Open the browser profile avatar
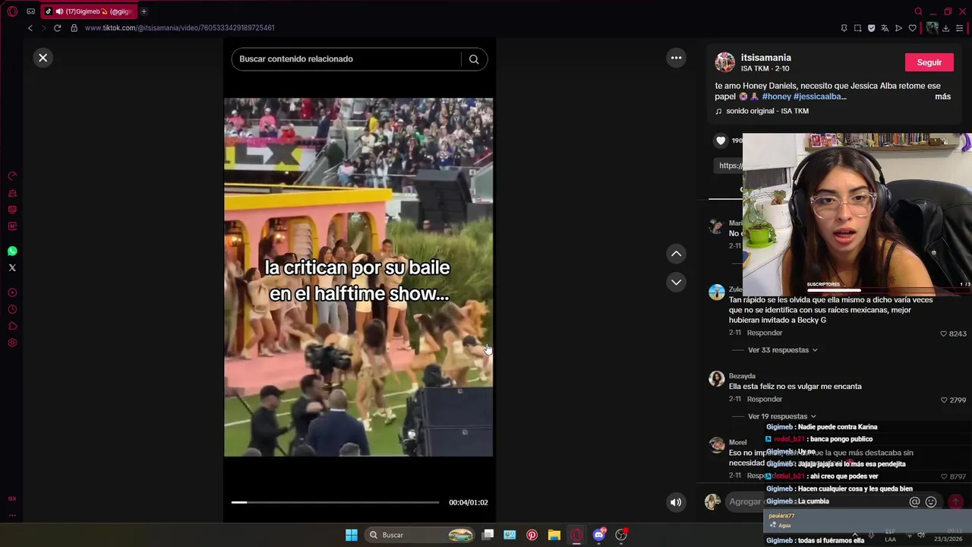972x547 pixels. point(932,28)
